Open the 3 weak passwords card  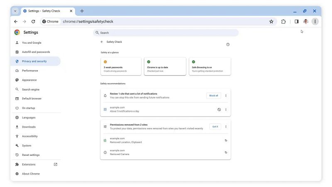(121, 66)
